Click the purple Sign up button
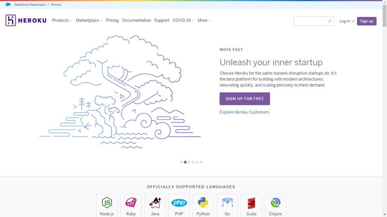 pyautogui.click(x=367, y=21)
